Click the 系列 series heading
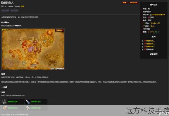Image resolution: width=169 pixels, height=116 pixels. click(x=154, y=37)
